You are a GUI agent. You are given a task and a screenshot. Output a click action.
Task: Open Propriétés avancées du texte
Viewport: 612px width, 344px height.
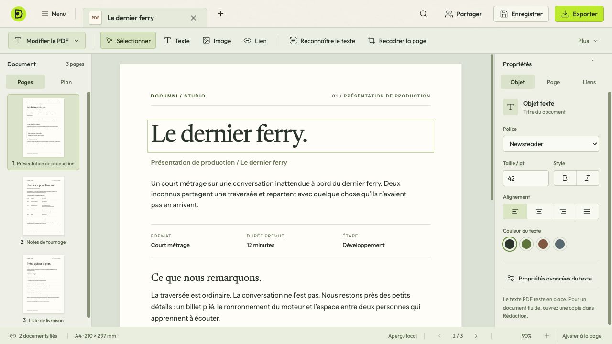point(551,278)
